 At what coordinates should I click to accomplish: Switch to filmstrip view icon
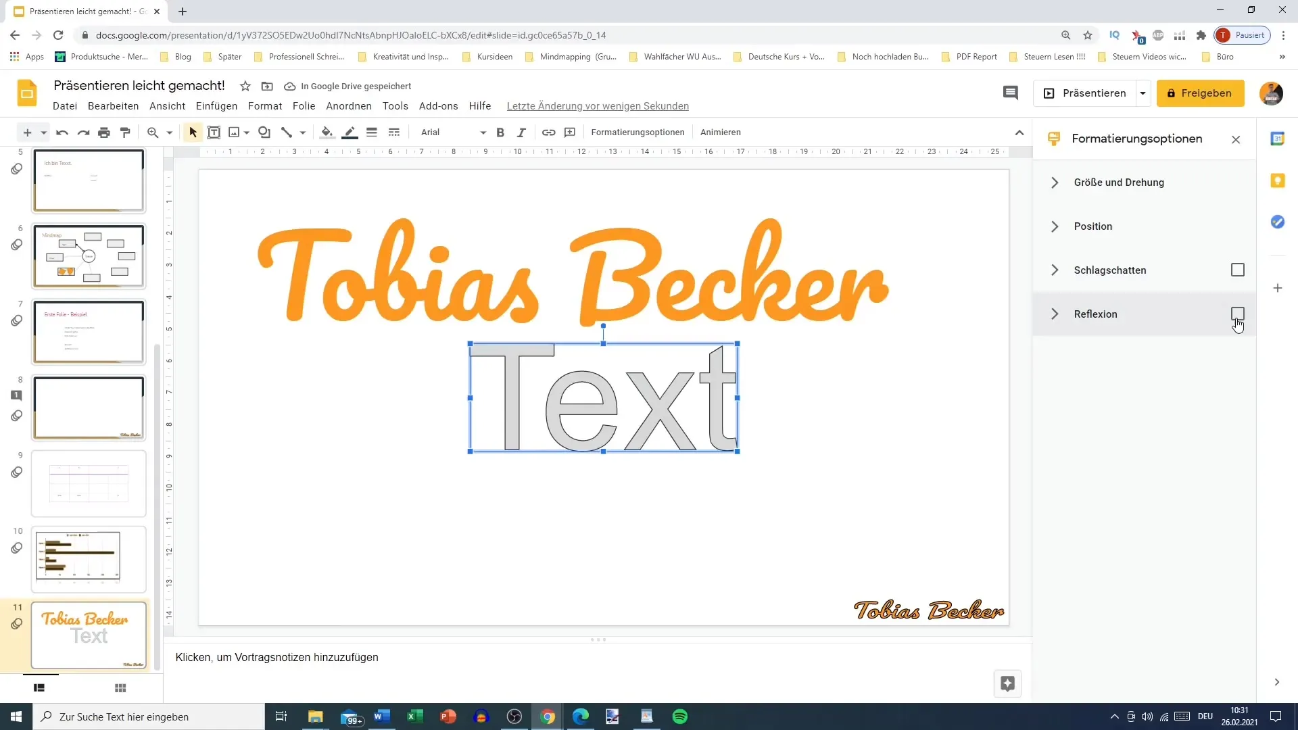coord(39,688)
